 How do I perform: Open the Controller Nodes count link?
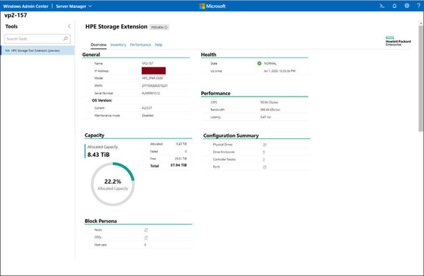click(263, 160)
